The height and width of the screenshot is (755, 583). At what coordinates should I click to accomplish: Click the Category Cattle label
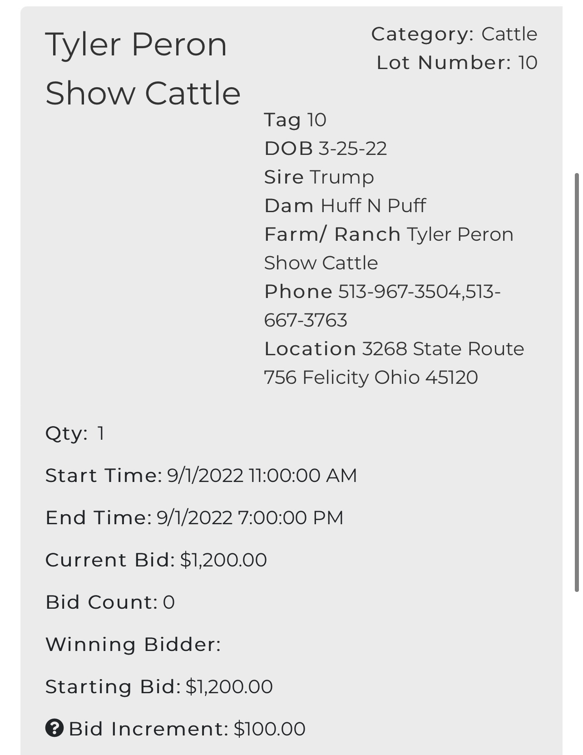point(454,34)
